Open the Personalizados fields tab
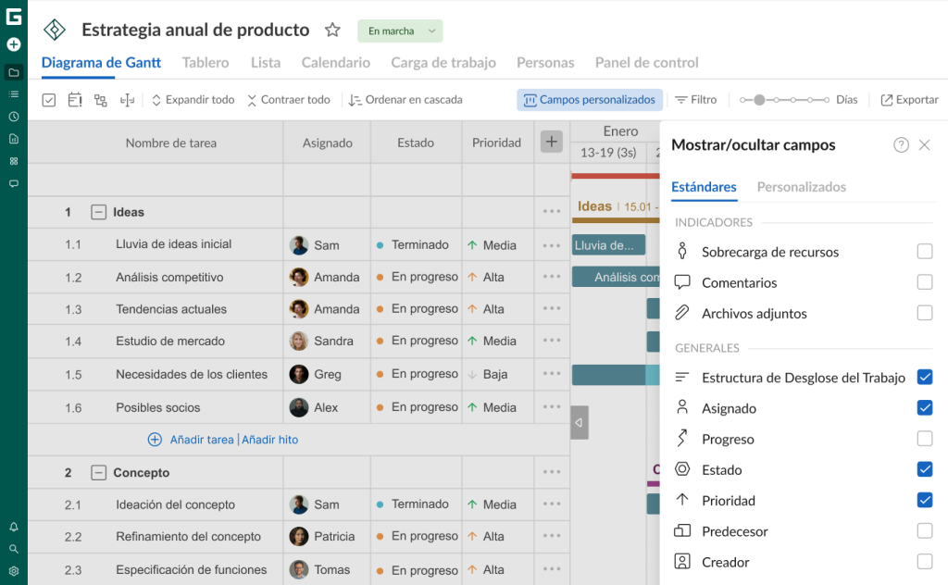The width and height of the screenshot is (948, 585). click(x=801, y=187)
